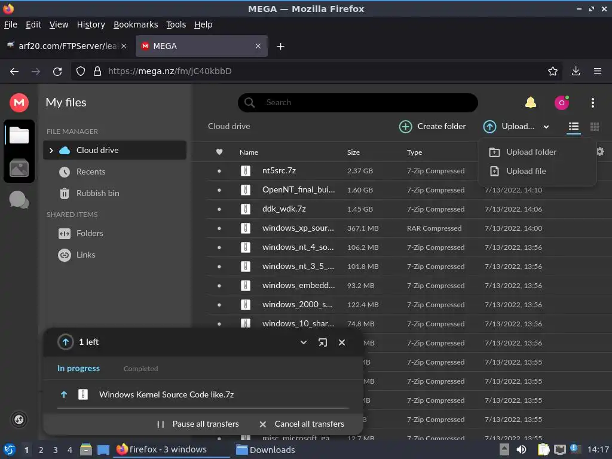Open column settings gear icon
Image resolution: width=612 pixels, height=459 pixels.
[x=600, y=151]
